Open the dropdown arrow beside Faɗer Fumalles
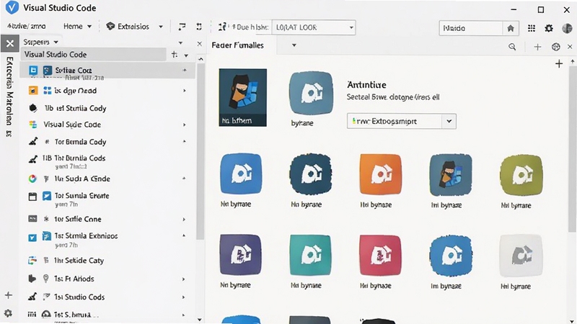The image size is (577, 324). coord(294,45)
